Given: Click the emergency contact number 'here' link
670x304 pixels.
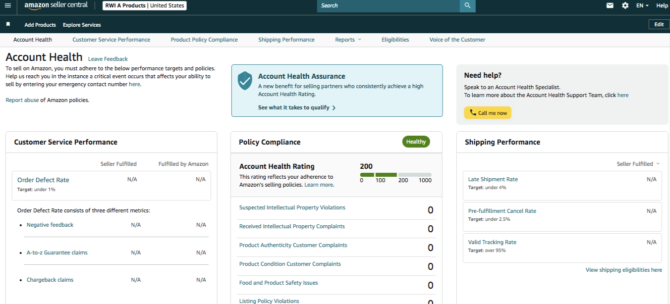Looking at the screenshot, I should (134, 84).
